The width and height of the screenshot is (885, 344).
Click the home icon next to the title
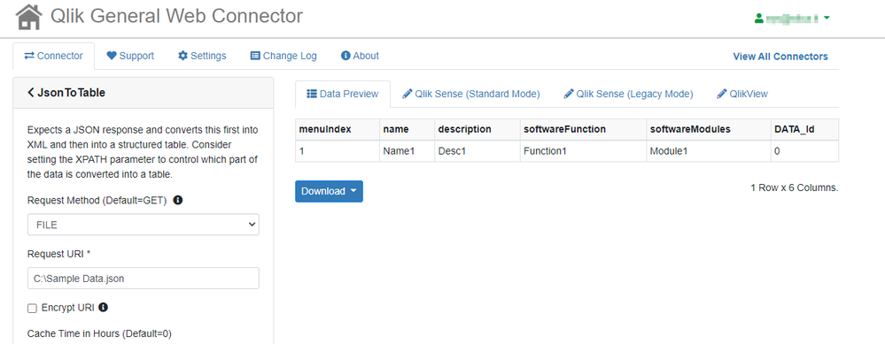(x=29, y=17)
